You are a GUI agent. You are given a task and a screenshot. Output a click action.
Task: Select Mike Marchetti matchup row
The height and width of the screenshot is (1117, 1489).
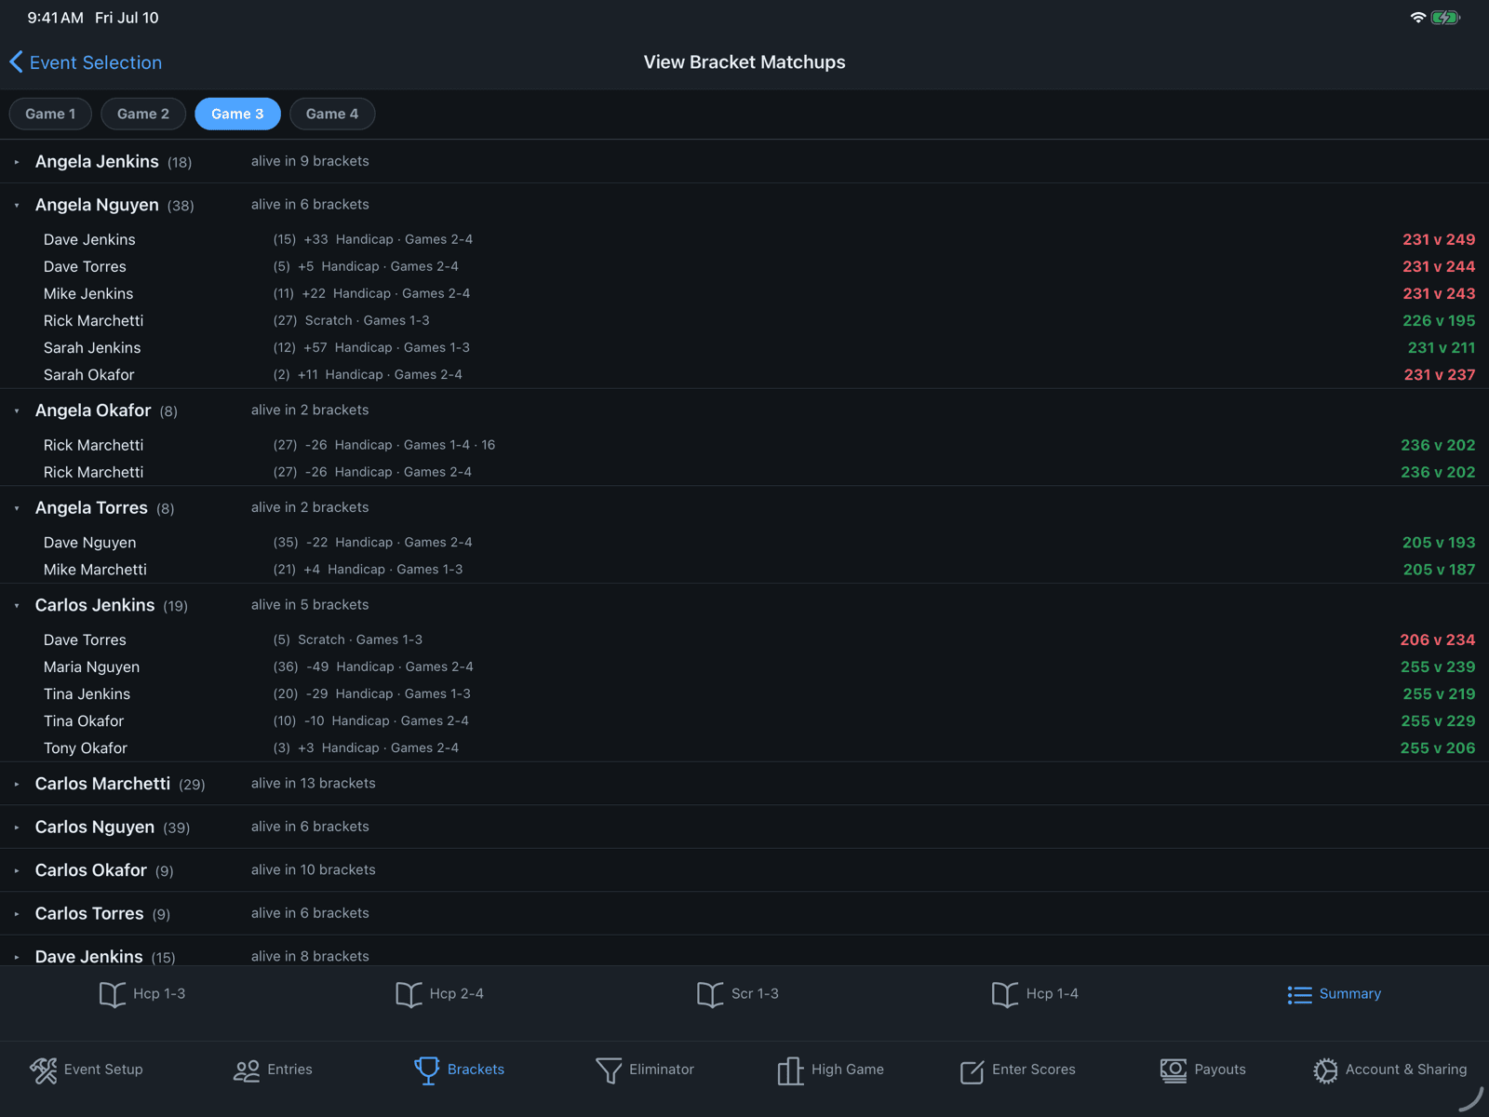744,570
